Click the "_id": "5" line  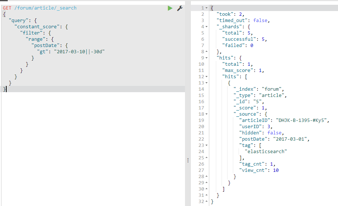tap(249, 102)
